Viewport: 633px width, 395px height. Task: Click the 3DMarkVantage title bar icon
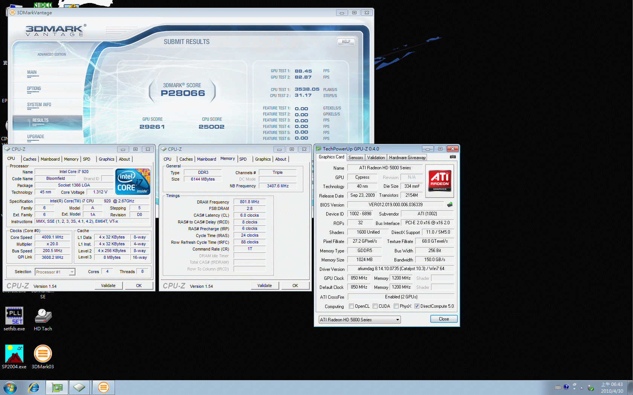pyautogui.click(x=12, y=12)
